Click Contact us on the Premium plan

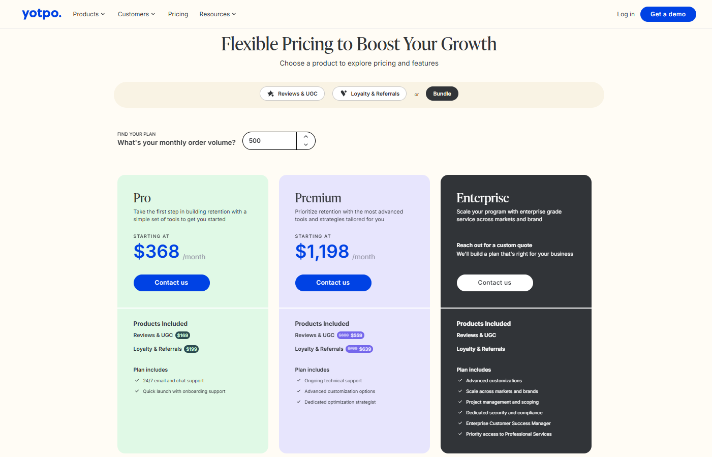333,283
